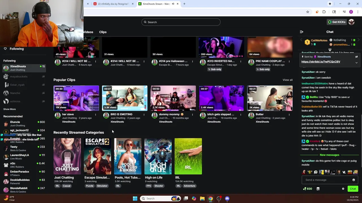
Task: Open XimeShoots channel in Following list
Action: click(x=24, y=68)
